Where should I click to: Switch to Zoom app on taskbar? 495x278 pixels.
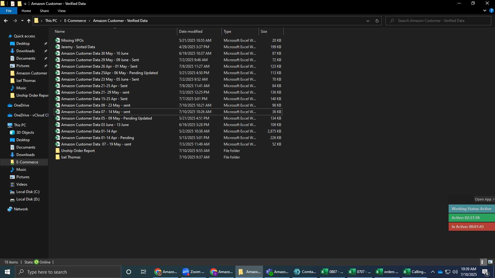click(193, 272)
